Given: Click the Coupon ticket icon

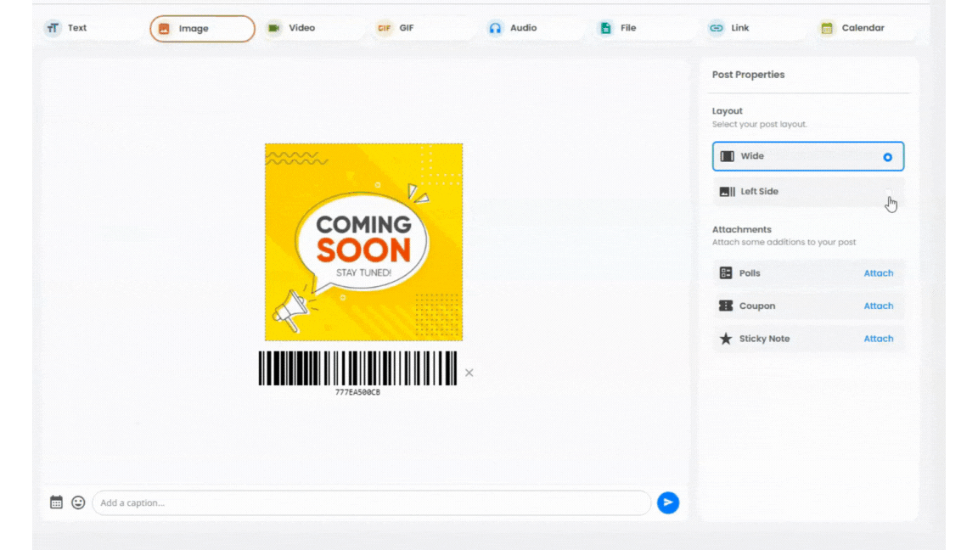Looking at the screenshot, I should click(x=726, y=306).
